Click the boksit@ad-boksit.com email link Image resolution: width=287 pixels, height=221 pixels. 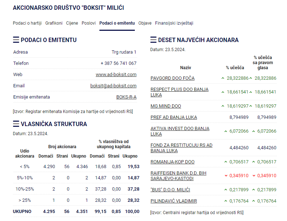[113, 86]
